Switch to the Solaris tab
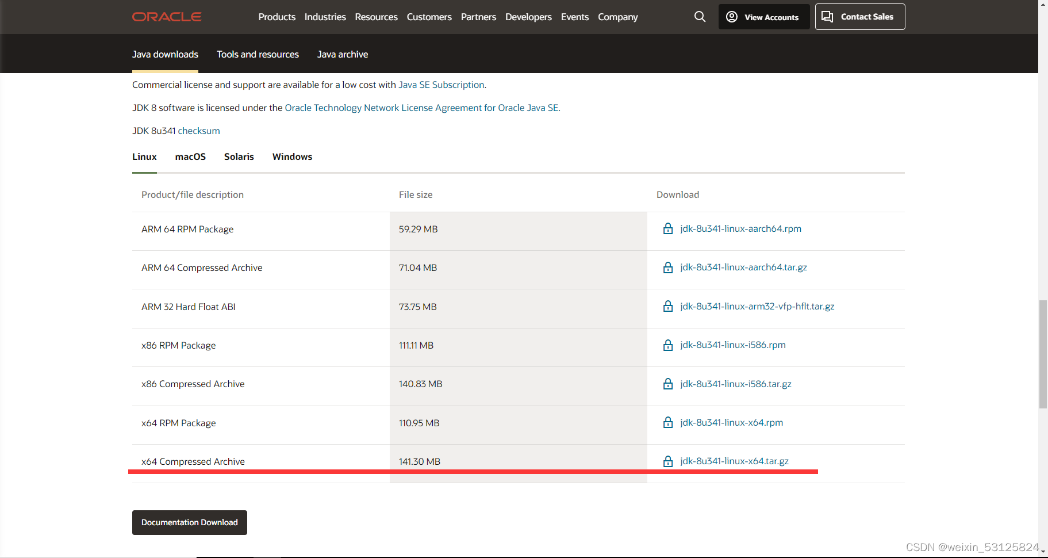The image size is (1048, 558). 239,156
